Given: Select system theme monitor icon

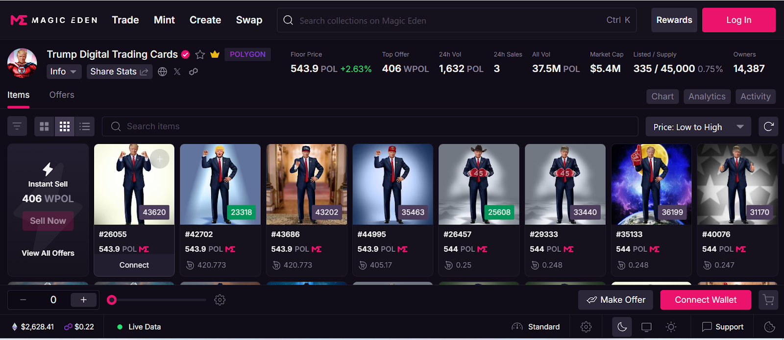Looking at the screenshot, I should [646, 327].
